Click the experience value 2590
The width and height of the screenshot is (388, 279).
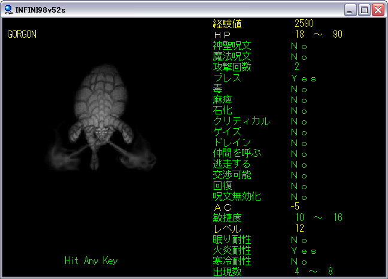pos(304,23)
